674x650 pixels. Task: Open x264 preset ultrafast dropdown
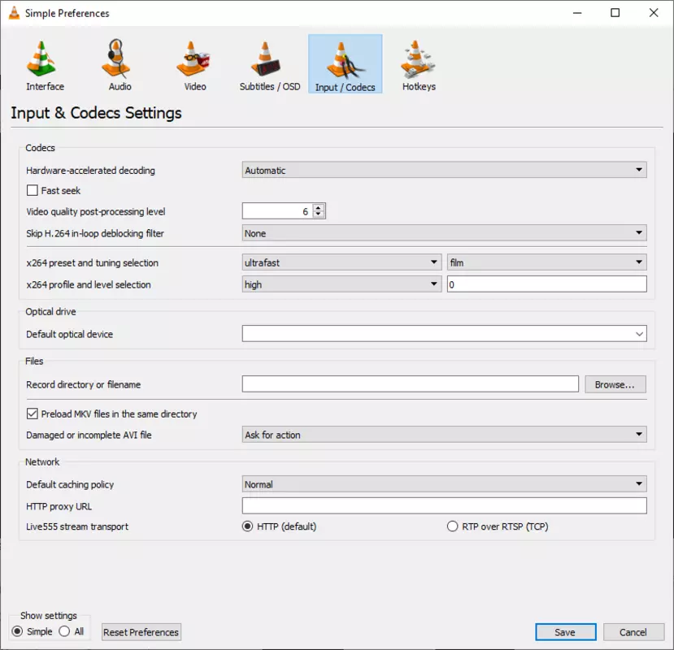point(341,262)
